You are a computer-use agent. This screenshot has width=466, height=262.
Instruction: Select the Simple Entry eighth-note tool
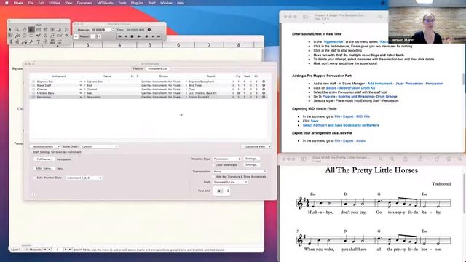pos(60,30)
